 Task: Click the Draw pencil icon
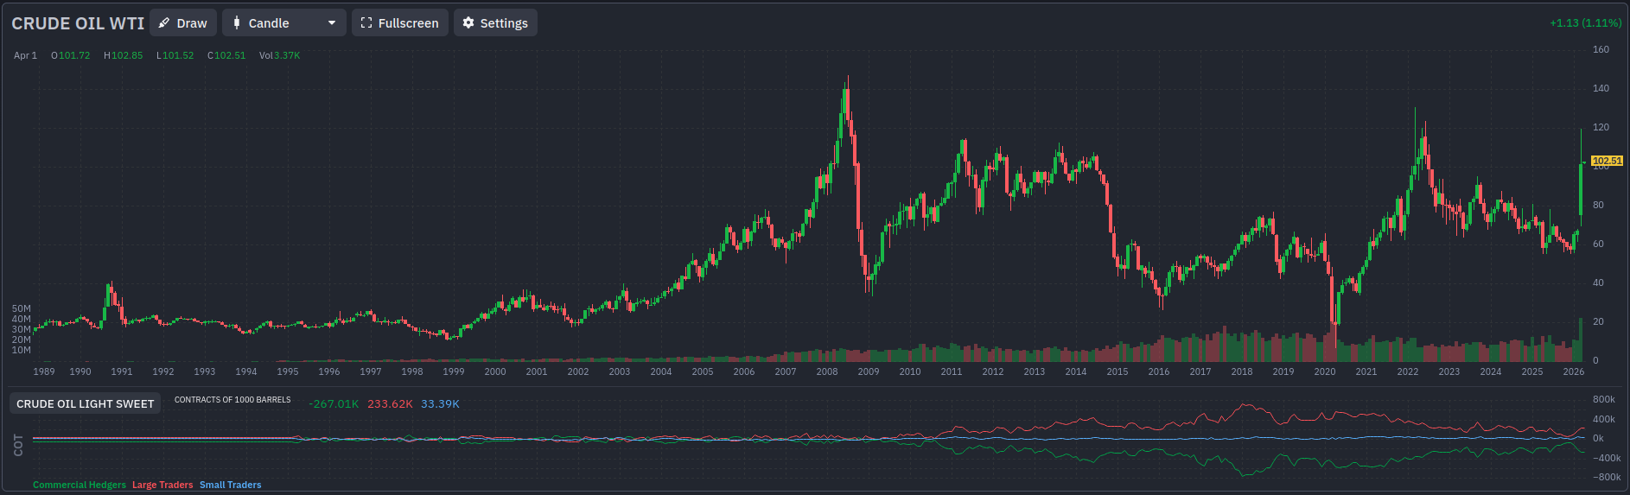[164, 23]
